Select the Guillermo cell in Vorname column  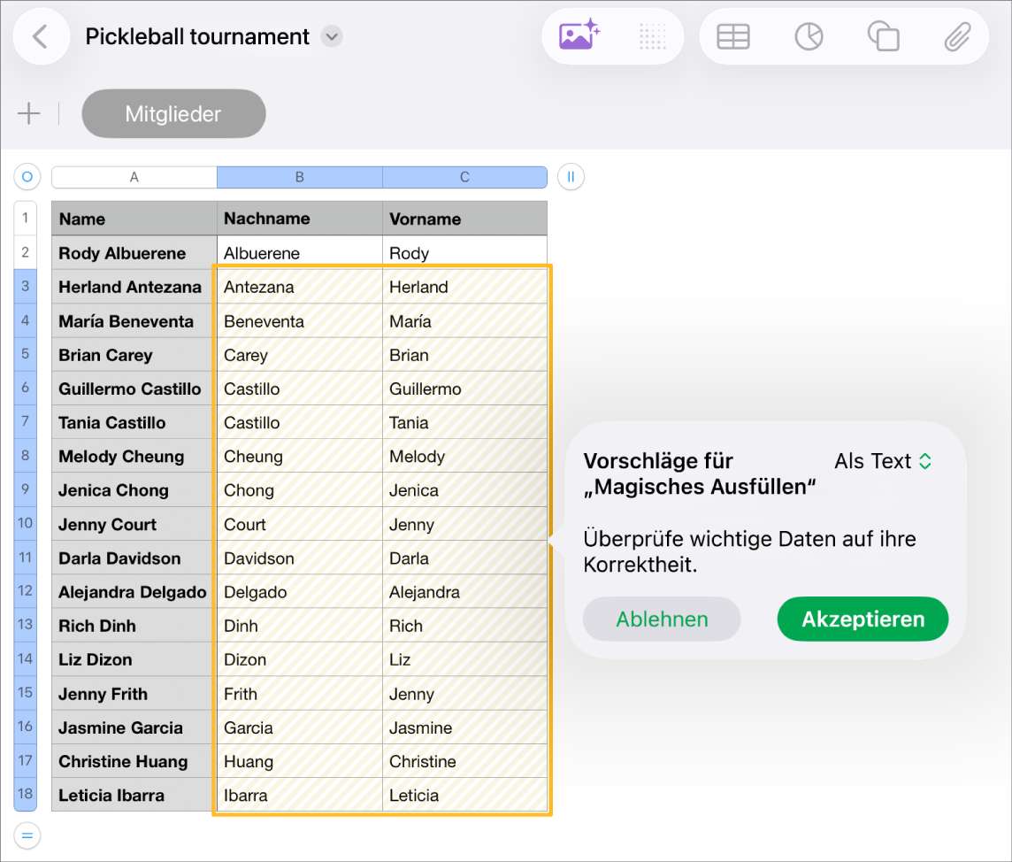click(464, 389)
